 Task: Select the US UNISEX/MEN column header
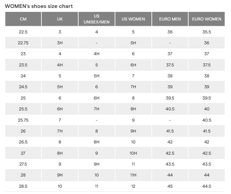96,19
